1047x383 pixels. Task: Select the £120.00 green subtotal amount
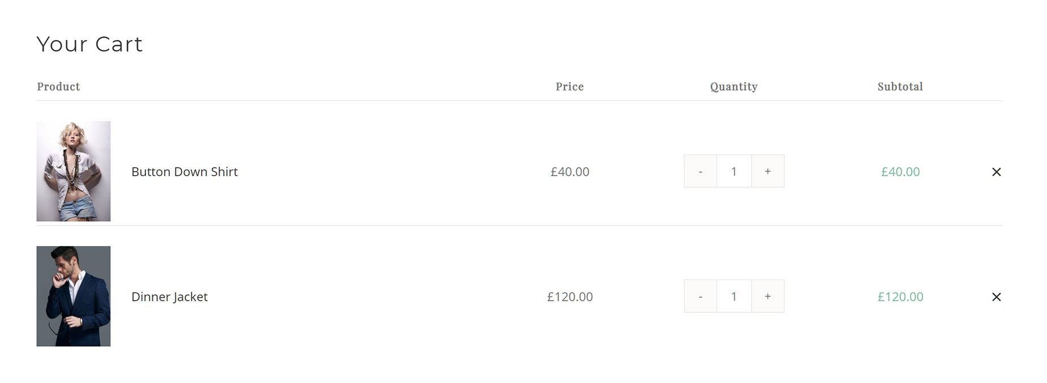pyautogui.click(x=900, y=297)
